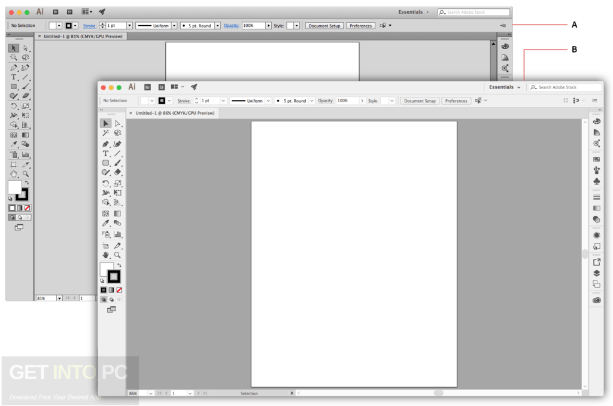The width and height of the screenshot is (613, 406).
Task: Open the stroke weight dropdown in front window
Action: click(x=223, y=100)
